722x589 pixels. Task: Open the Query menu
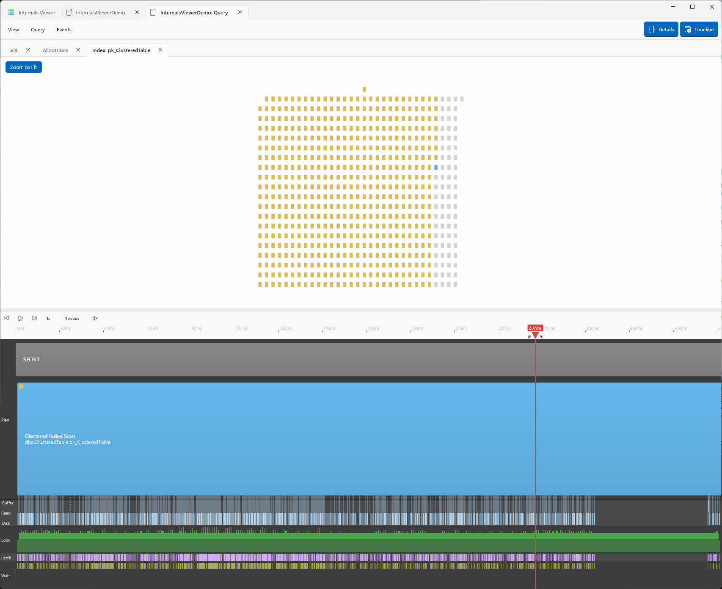click(38, 30)
